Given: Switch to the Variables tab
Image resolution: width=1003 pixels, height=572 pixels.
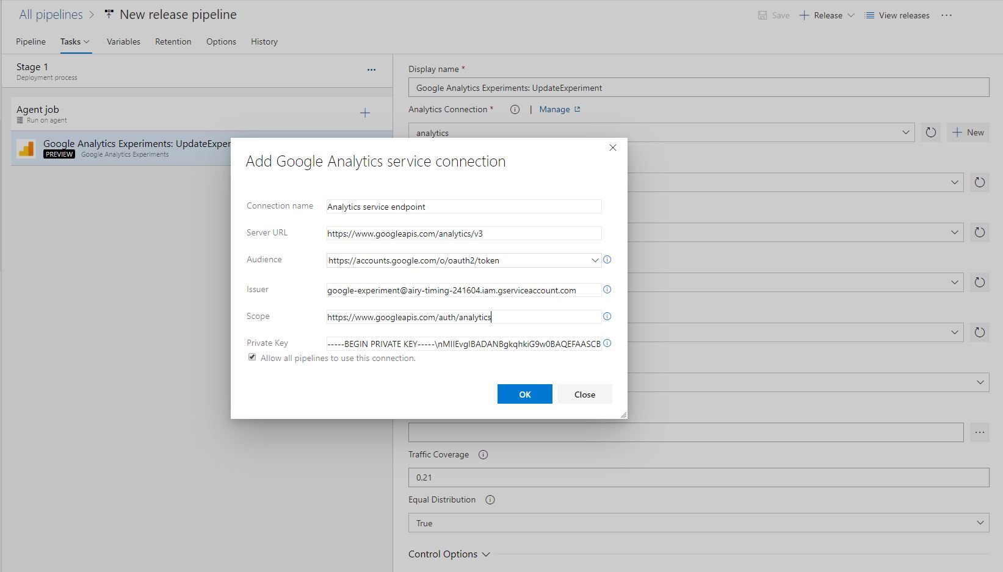Looking at the screenshot, I should pos(123,41).
